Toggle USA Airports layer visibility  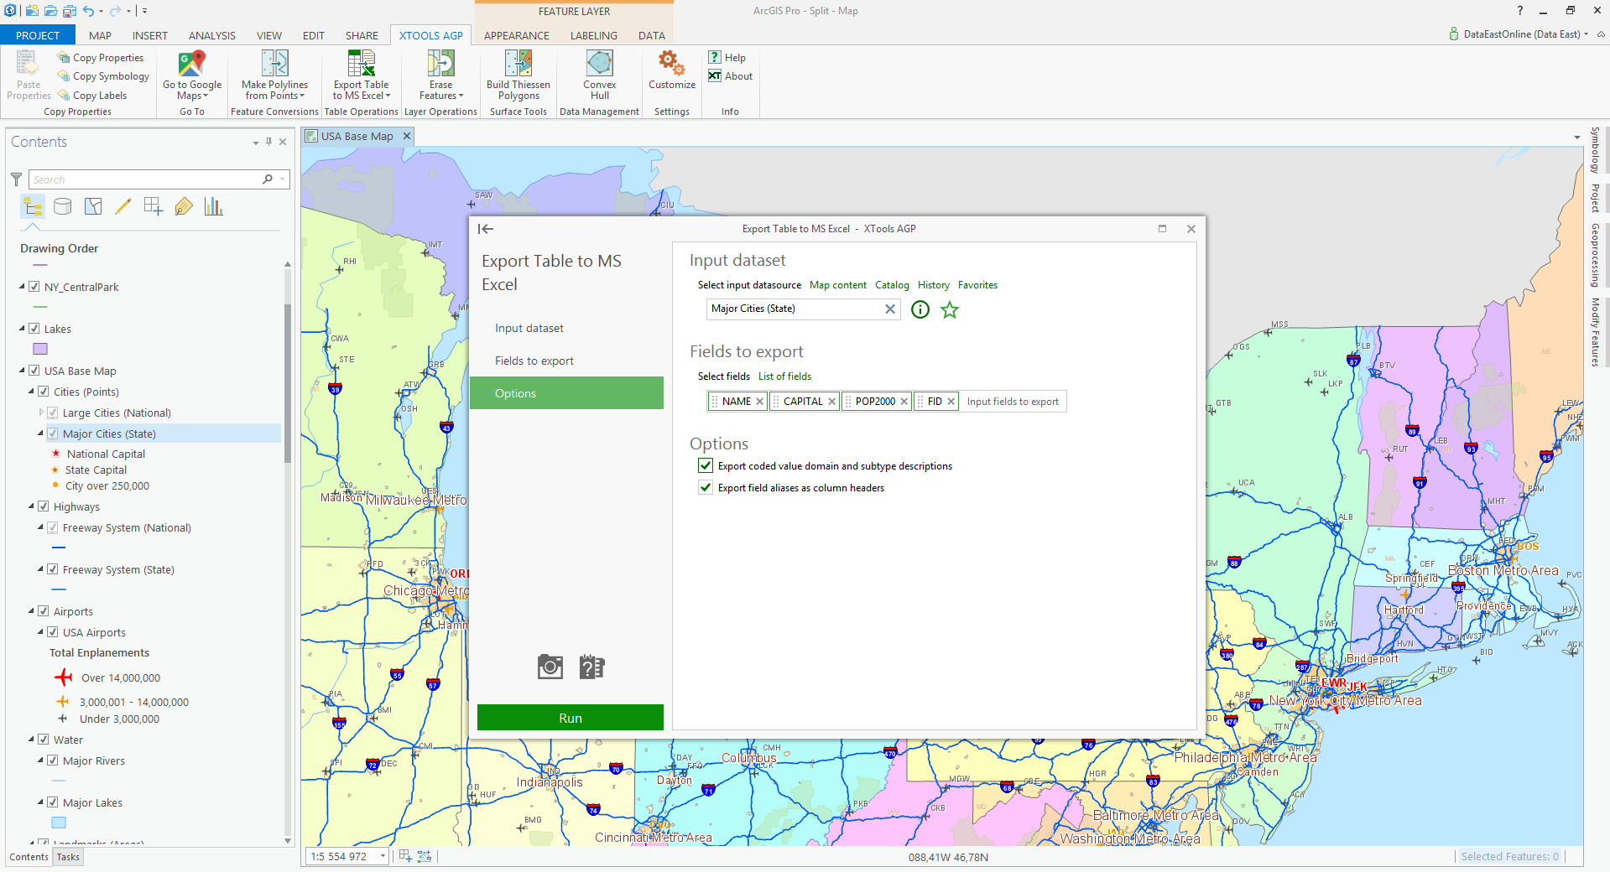click(x=53, y=632)
